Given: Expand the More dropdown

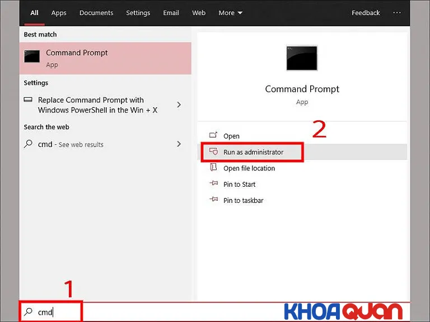Looking at the screenshot, I should click(x=230, y=13).
